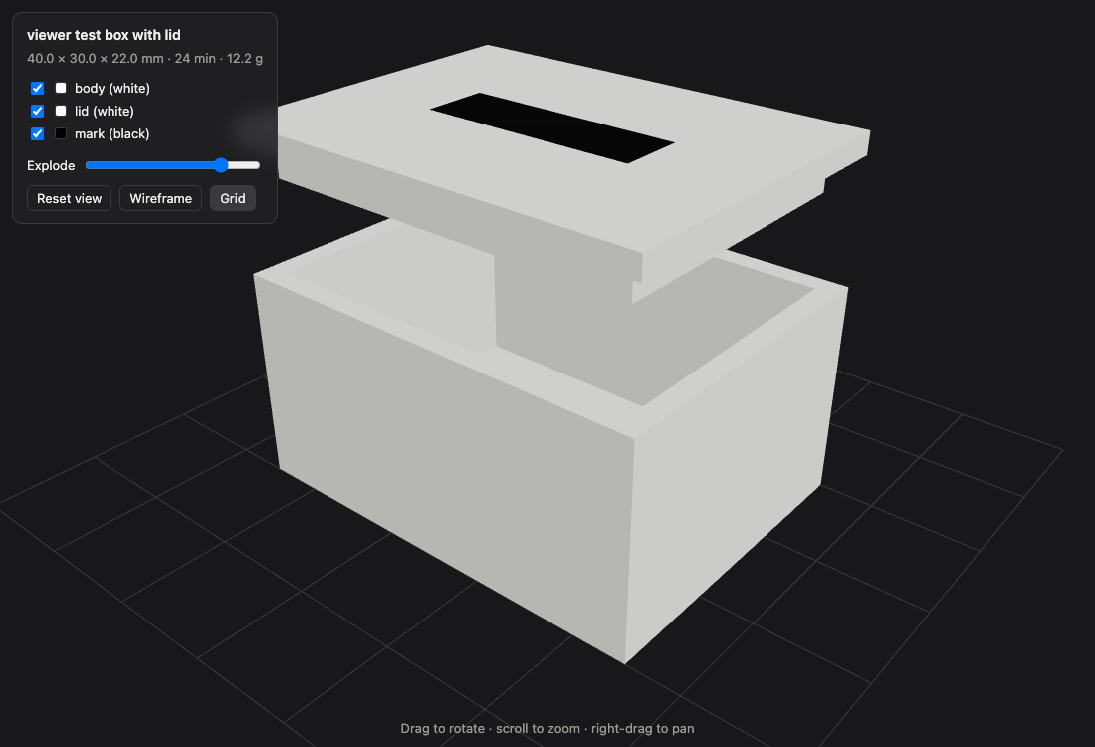Click the 'viewer test box with lid' title
Viewport: 1095px width, 747px height.
(x=104, y=35)
